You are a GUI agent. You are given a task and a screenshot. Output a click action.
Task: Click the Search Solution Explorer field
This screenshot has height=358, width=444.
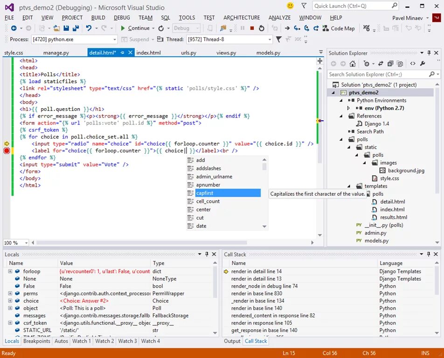(383, 74)
